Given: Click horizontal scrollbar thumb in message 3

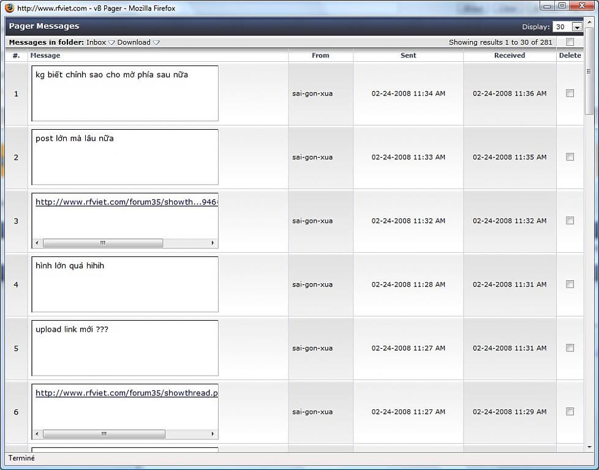Looking at the screenshot, I should tap(103, 243).
